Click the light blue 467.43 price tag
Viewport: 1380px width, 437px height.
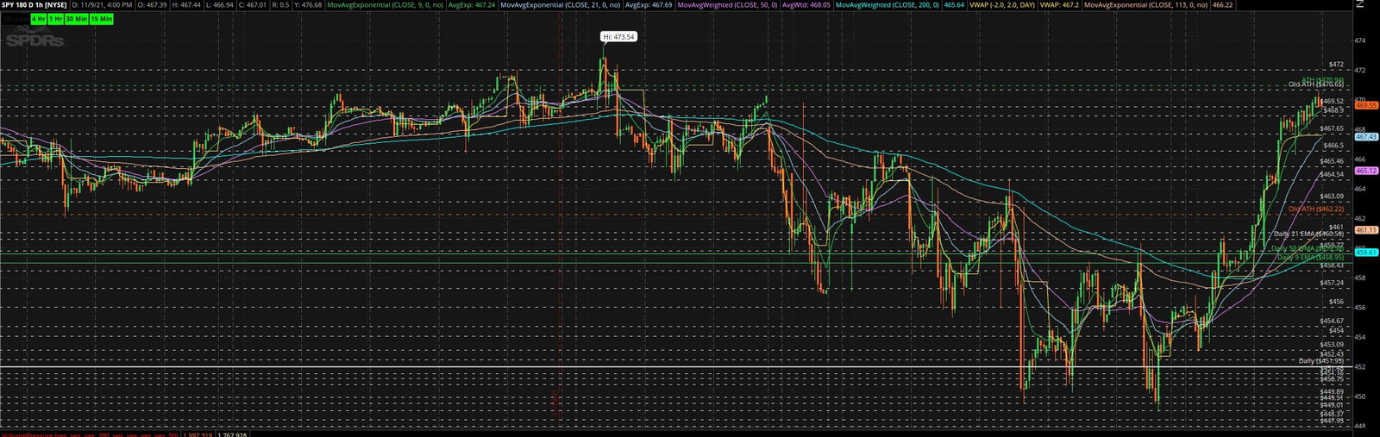[x=1366, y=137]
